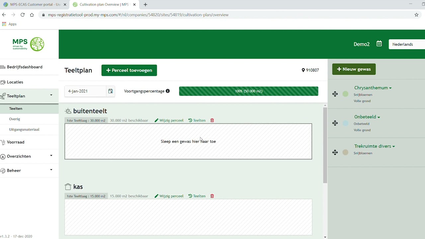This screenshot has height=239, width=425.
Task: Close the Cultivation plan Overview tab
Action: pos(134,5)
